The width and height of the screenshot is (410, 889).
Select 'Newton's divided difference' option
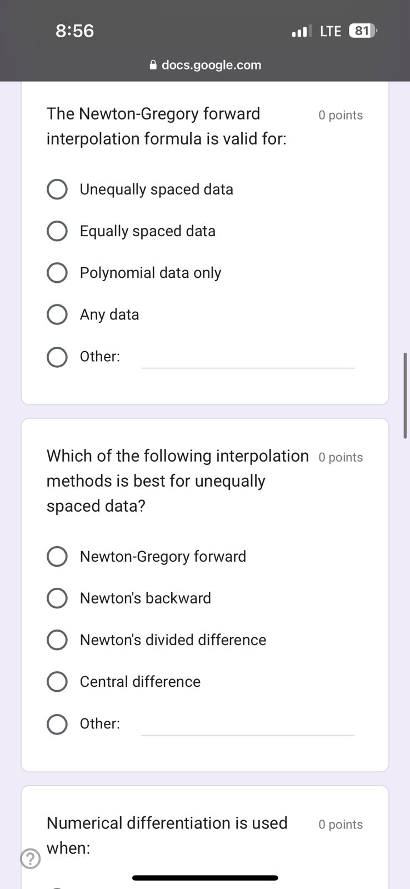tap(57, 640)
